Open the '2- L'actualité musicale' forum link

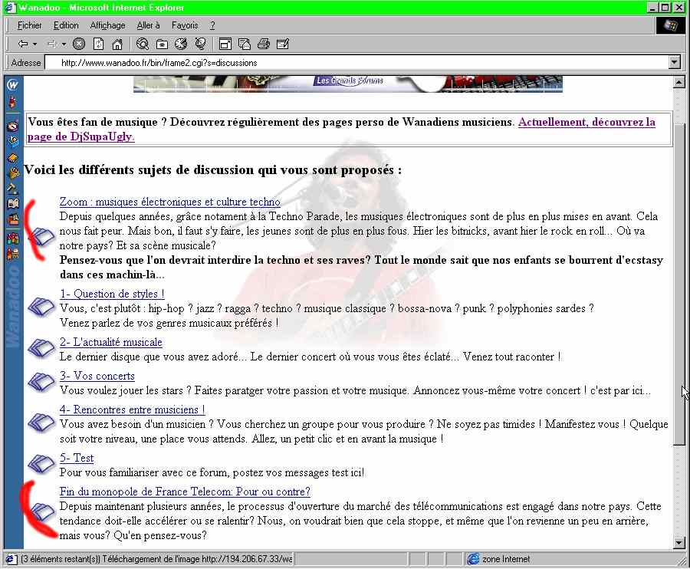coord(111,342)
